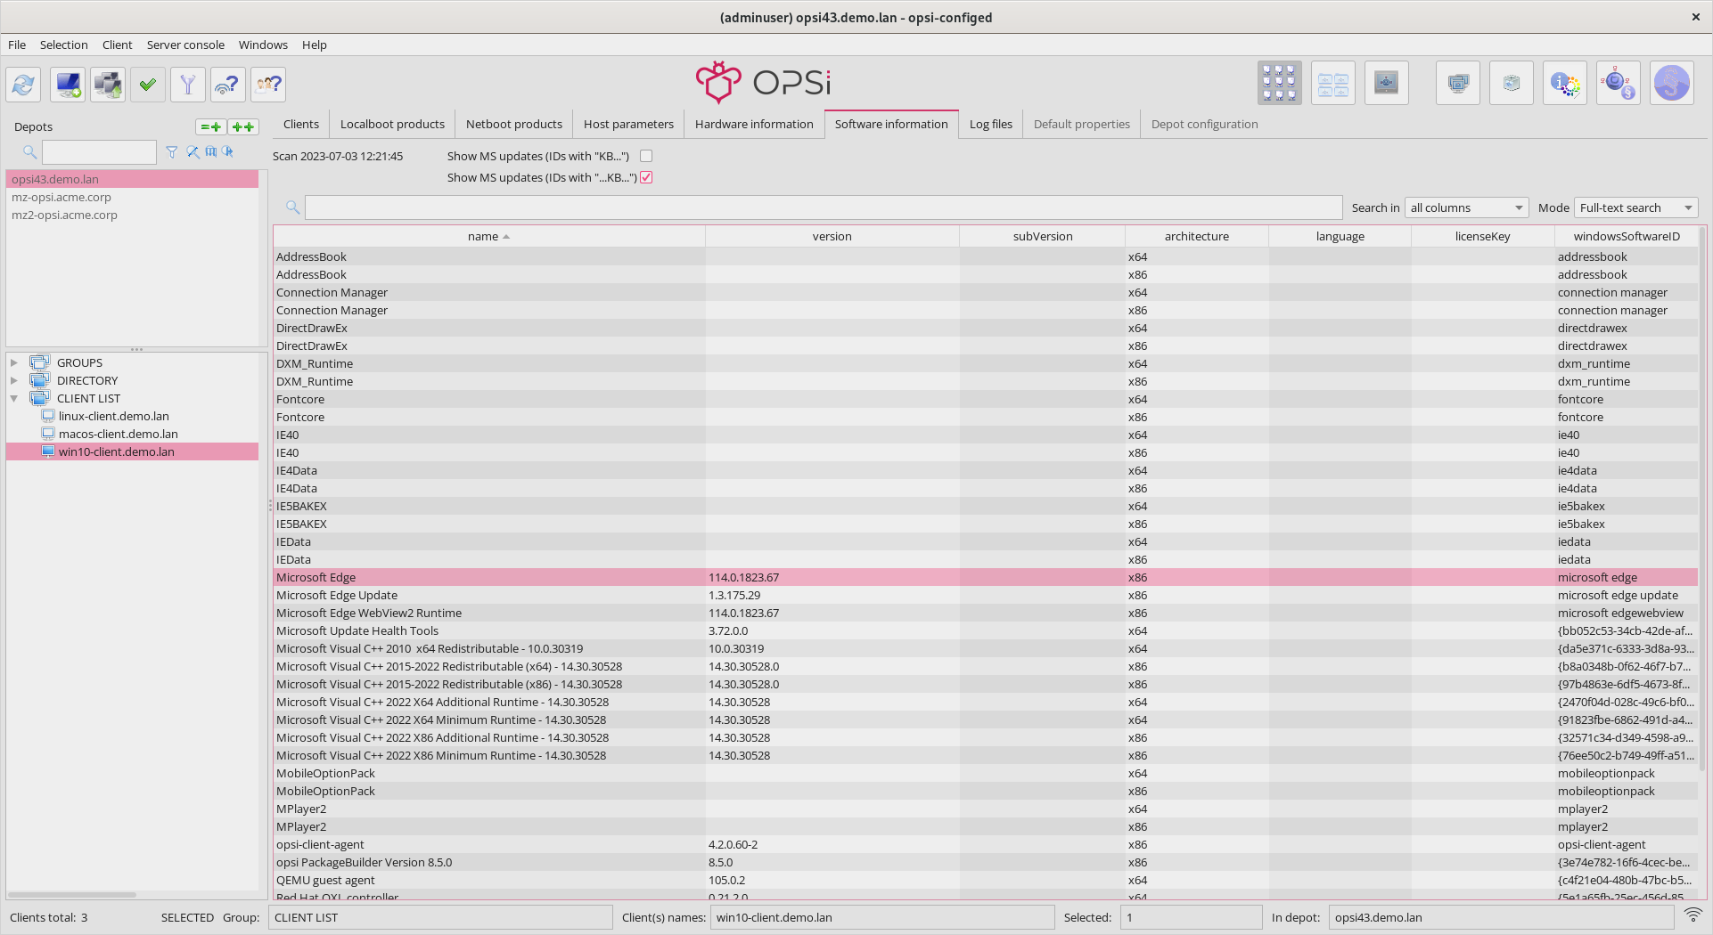Open product actions box icon
Screen dimensions: 1713x935
(1512, 83)
